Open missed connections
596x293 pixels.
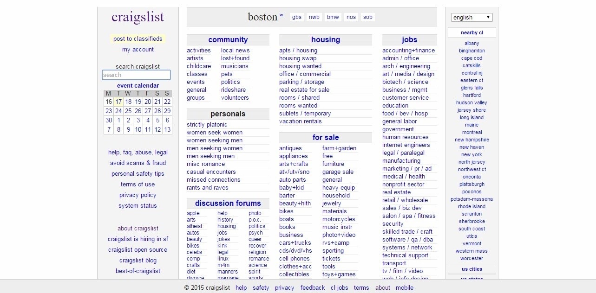tap(214, 180)
